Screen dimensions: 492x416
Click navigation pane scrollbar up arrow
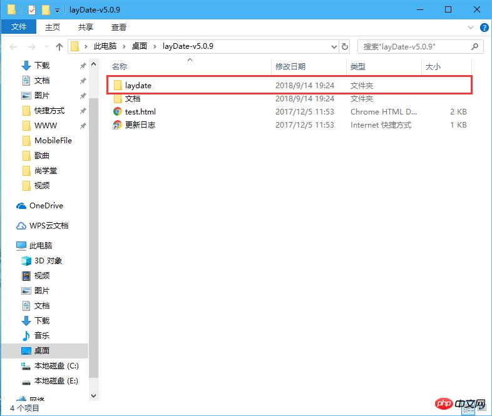coord(93,64)
